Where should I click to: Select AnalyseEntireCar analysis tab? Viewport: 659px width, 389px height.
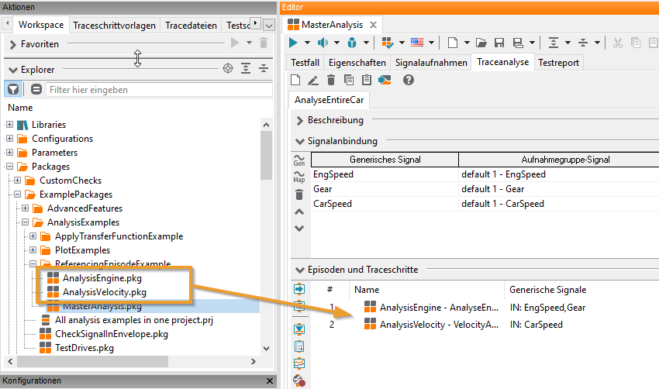(x=329, y=100)
